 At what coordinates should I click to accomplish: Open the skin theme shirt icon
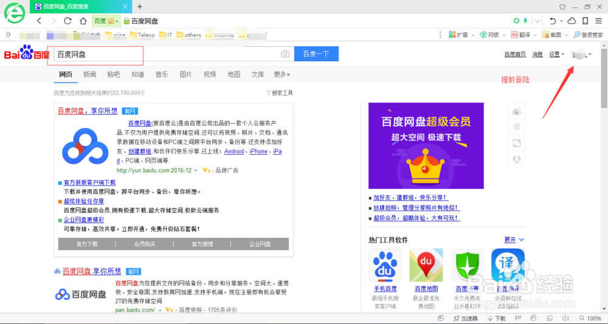point(562,7)
